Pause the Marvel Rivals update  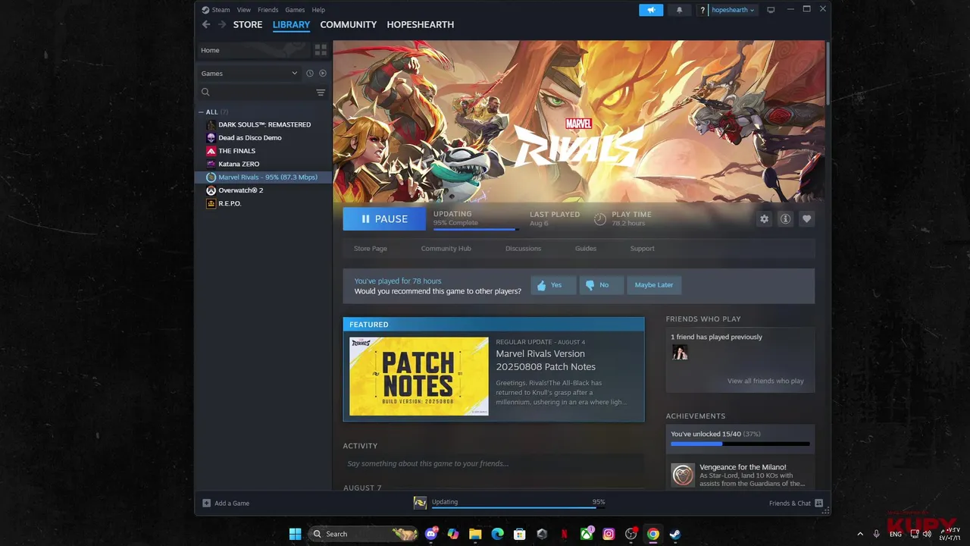[385, 219]
